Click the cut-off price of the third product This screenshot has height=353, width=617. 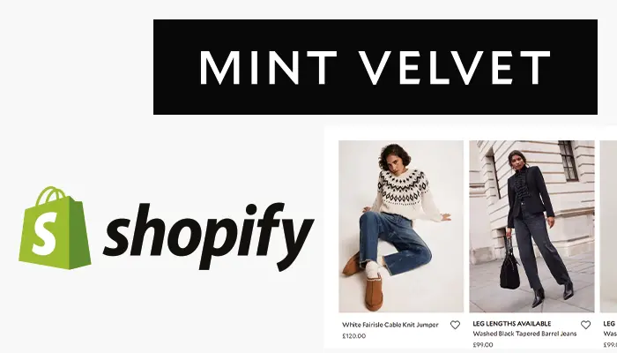610,345
